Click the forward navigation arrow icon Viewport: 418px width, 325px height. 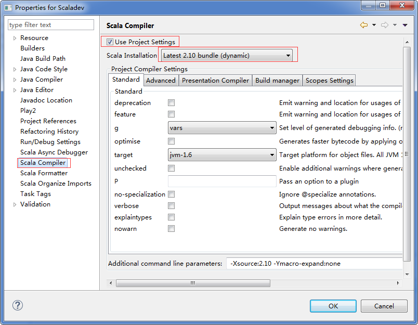(385, 25)
